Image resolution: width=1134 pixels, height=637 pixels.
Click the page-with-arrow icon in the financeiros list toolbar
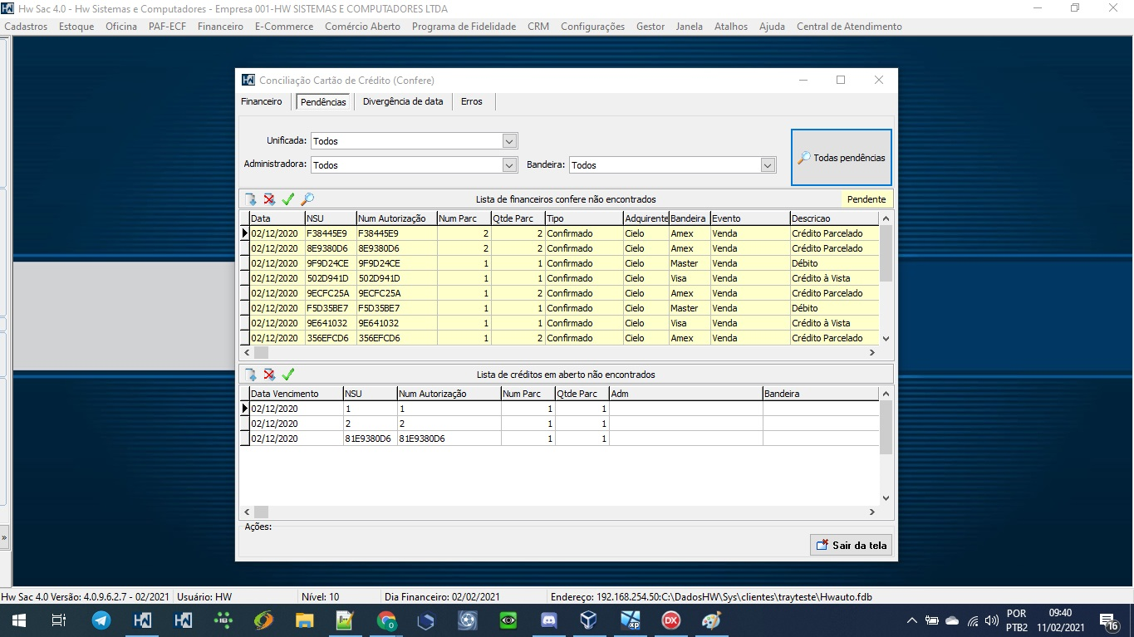click(x=250, y=199)
